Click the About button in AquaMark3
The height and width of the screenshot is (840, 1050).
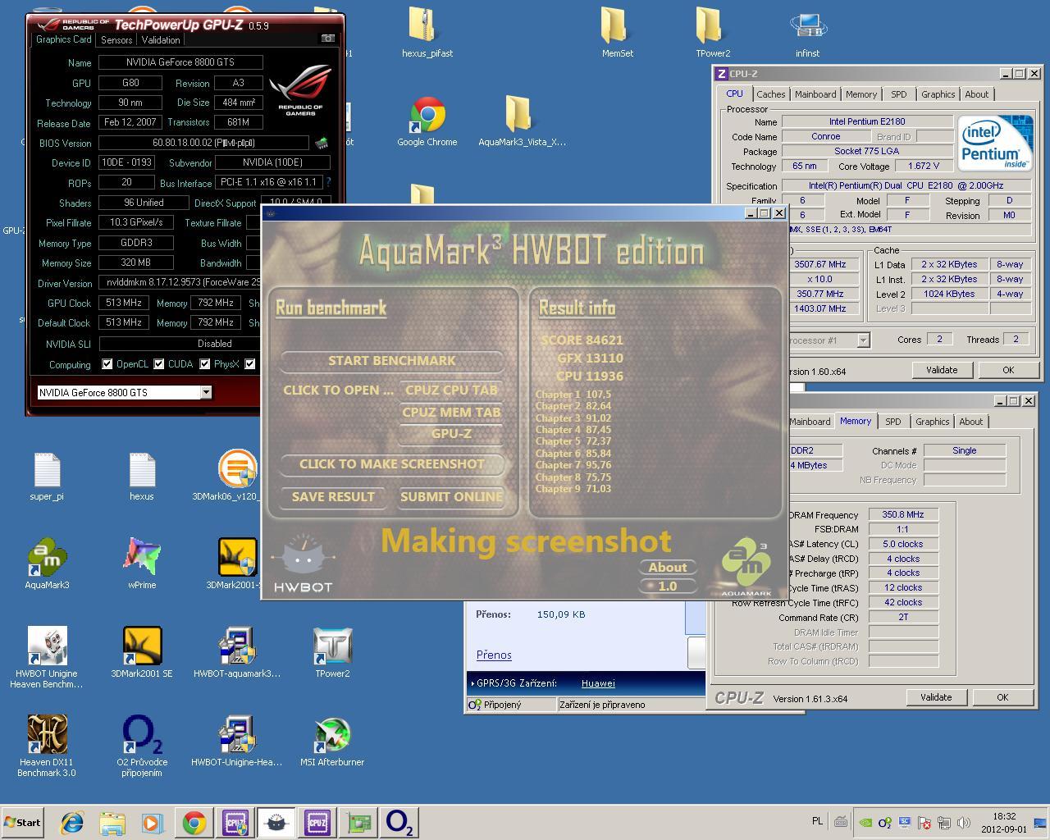[668, 568]
